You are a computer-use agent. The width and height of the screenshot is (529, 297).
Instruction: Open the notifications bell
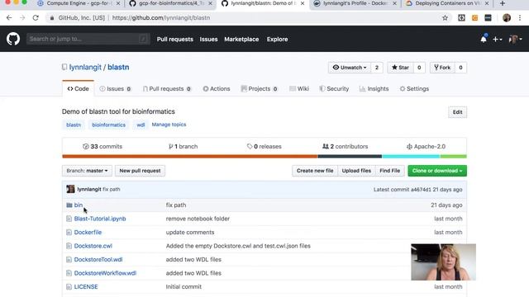point(484,39)
